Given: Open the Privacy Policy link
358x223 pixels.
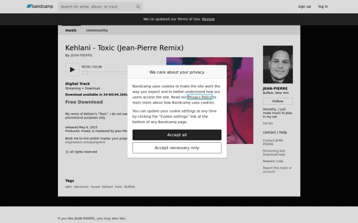Looking at the screenshot, I should [199, 97].
